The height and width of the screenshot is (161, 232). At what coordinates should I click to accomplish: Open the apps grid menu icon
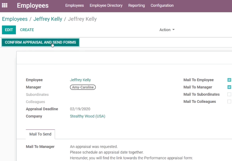point(5,5)
